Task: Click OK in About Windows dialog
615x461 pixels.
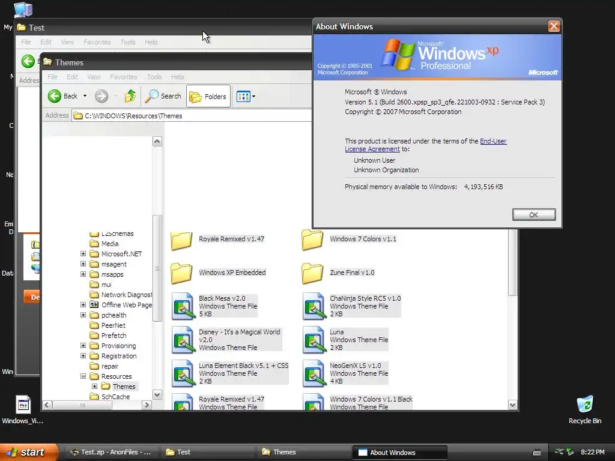Action: coord(534,215)
